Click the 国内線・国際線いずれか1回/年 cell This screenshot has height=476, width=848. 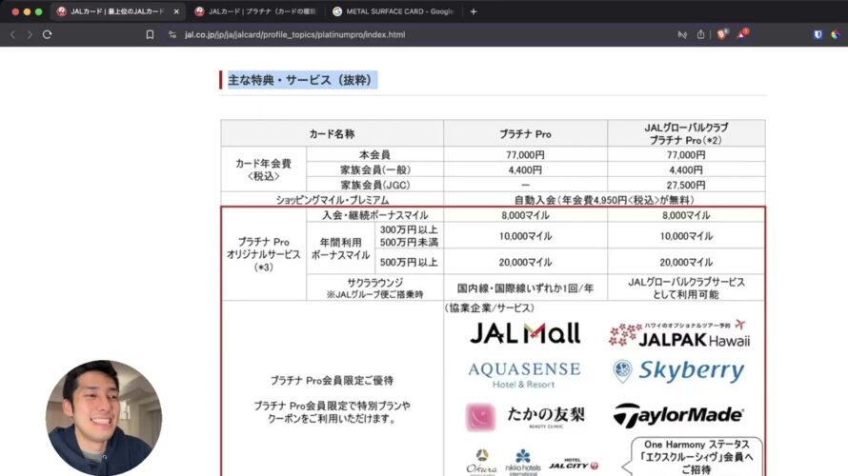click(x=525, y=288)
